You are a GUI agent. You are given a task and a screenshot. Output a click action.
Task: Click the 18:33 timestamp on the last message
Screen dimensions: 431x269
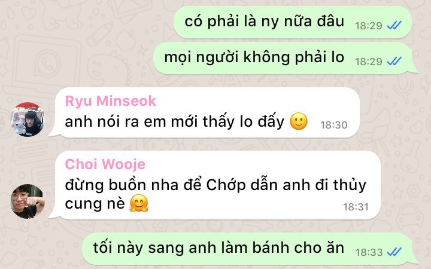click(x=369, y=252)
